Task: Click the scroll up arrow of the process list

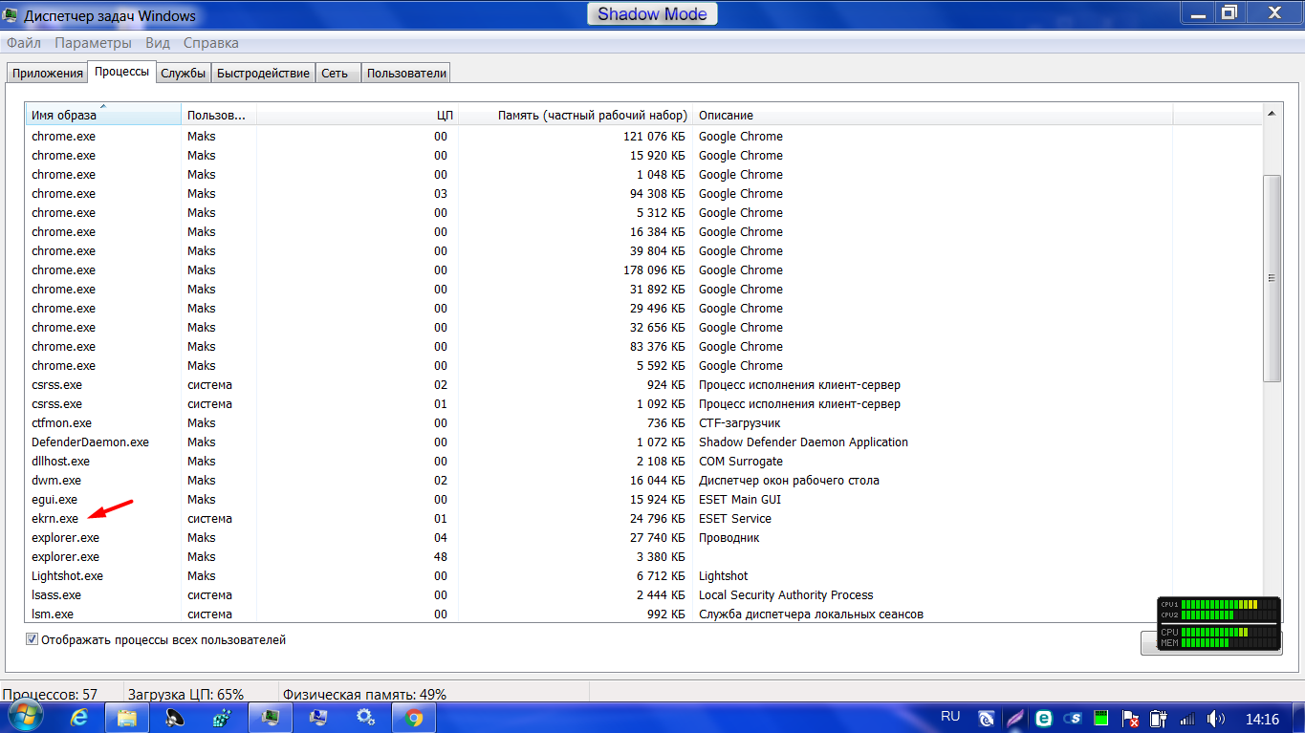Action: coord(1272,114)
